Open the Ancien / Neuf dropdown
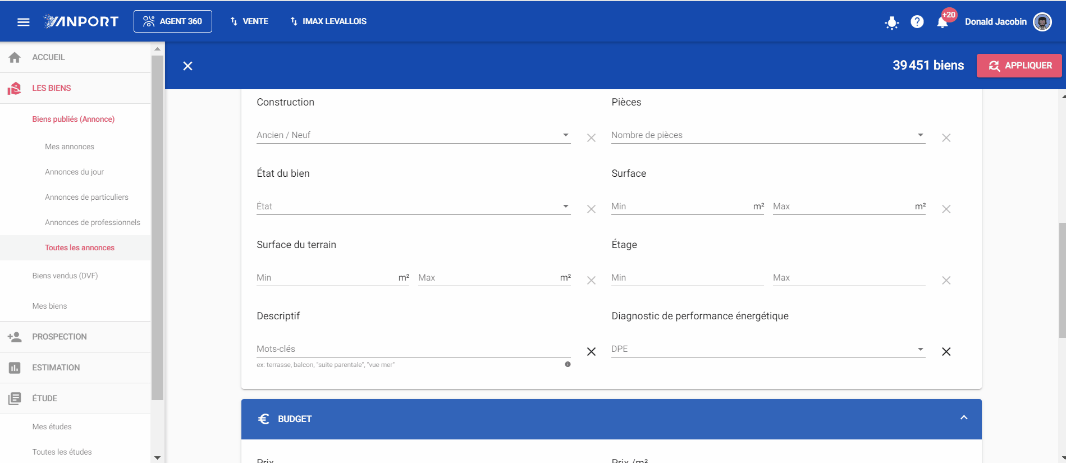 [414, 135]
